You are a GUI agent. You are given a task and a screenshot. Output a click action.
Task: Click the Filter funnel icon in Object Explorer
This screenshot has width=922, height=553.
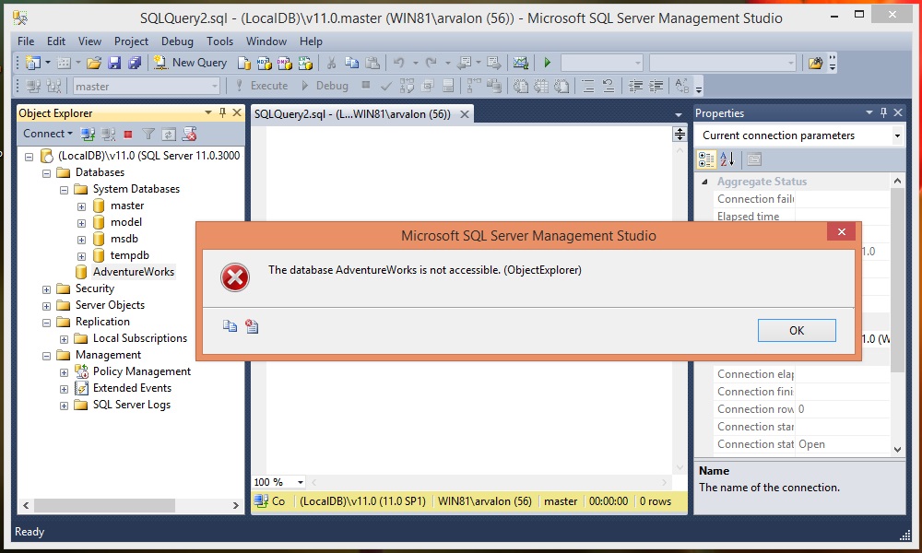pyautogui.click(x=148, y=134)
